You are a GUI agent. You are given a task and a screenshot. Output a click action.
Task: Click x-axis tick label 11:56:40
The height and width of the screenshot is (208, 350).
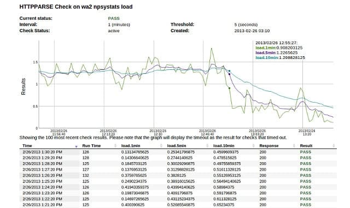pyautogui.click(x=59, y=134)
